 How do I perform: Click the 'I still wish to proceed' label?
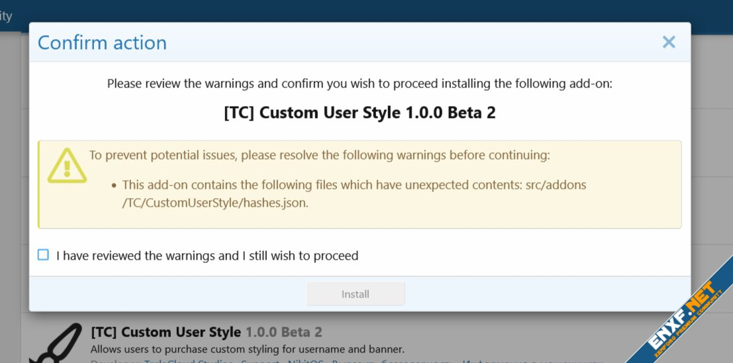(207, 256)
